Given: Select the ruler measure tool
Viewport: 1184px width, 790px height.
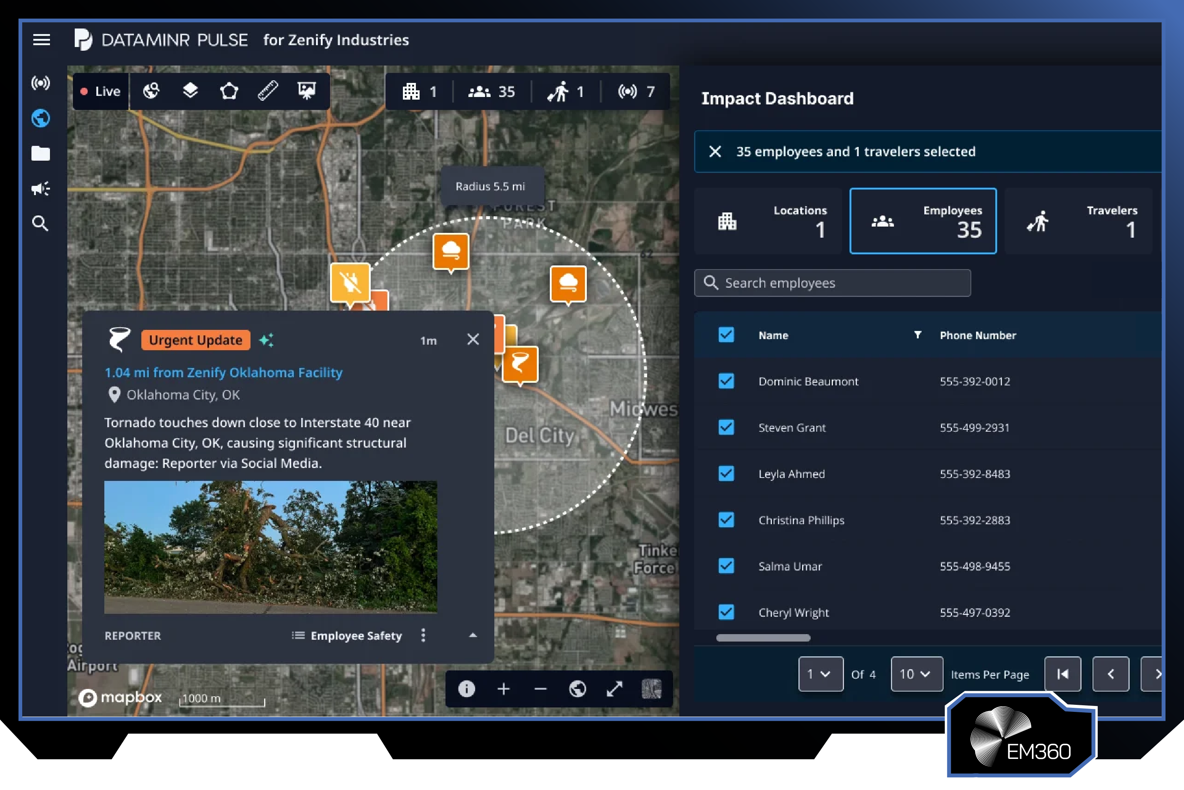Looking at the screenshot, I should click(268, 91).
